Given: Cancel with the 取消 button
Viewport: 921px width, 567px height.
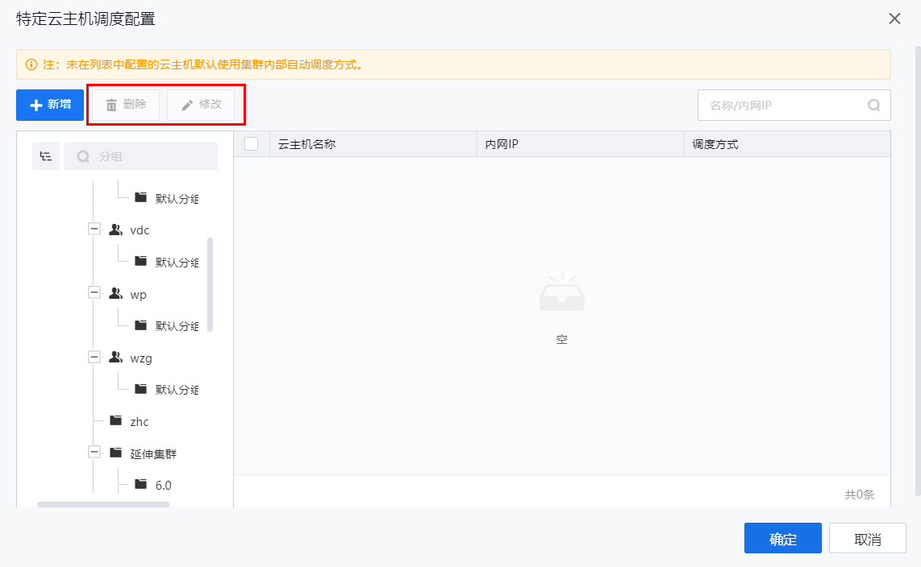Looking at the screenshot, I should coord(868,538).
